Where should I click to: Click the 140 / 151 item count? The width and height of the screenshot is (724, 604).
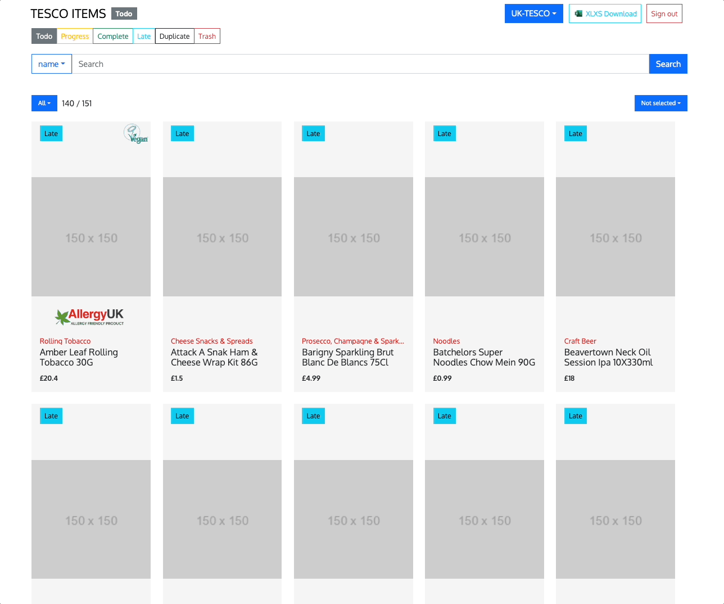click(x=77, y=103)
